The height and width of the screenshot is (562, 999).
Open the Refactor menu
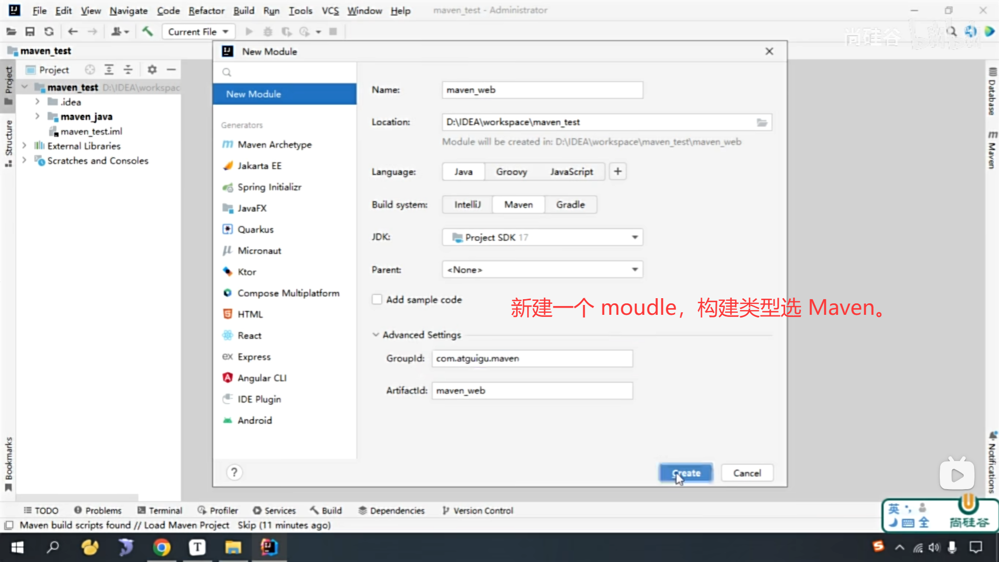coord(206,10)
